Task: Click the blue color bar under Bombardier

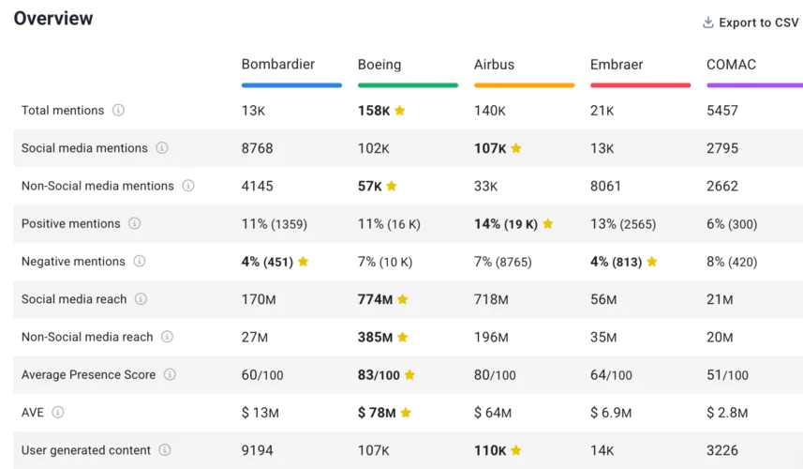Action: click(x=292, y=85)
